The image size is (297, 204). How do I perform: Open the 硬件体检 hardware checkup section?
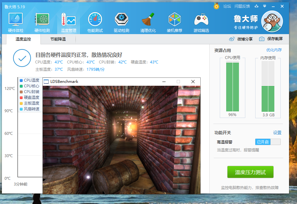[16, 22]
